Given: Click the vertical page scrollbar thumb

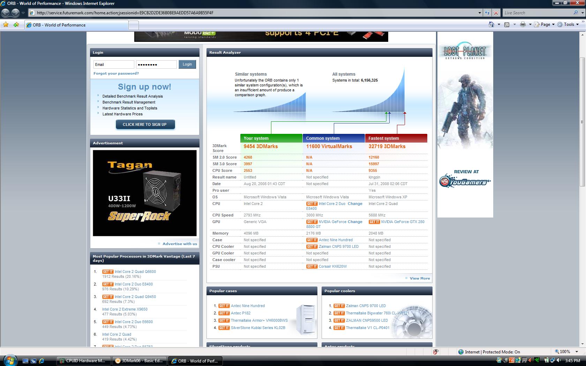Looking at the screenshot, I should [x=582, y=122].
